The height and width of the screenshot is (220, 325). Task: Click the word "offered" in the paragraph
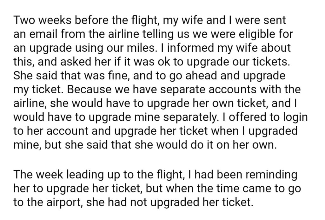click(x=247, y=117)
